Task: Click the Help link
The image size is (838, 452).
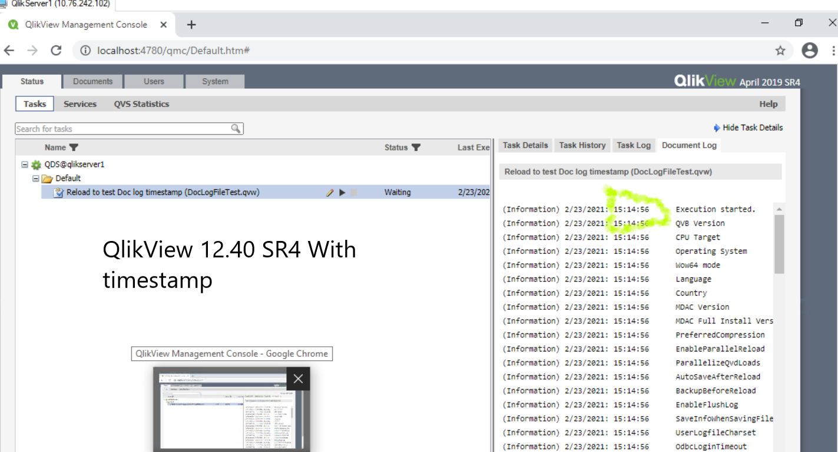Action: coord(768,103)
